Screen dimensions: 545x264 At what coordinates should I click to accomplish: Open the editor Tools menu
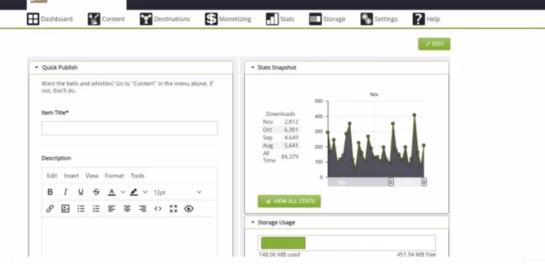click(x=137, y=176)
